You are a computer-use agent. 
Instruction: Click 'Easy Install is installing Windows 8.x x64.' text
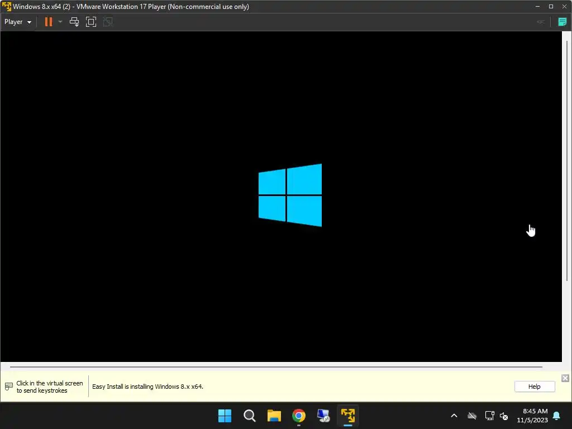pyautogui.click(x=147, y=387)
